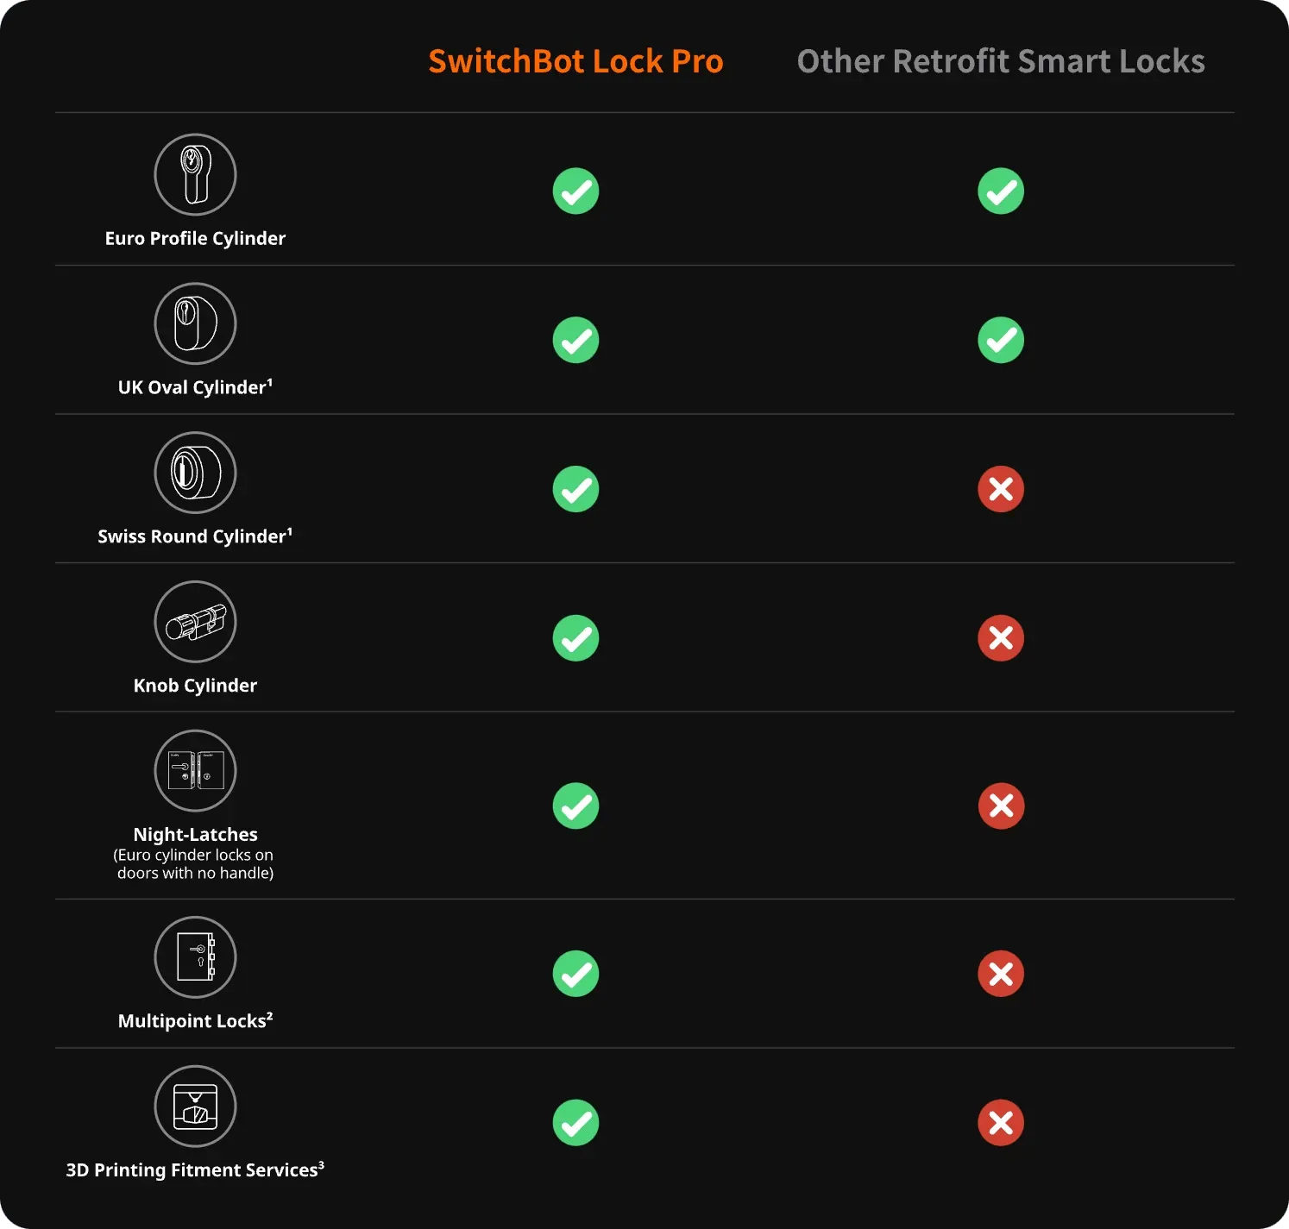Screen dimensions: 1289x1229
Task: Click the Other Retrofit Smart Locks heading
Action: coord(1001,61)
